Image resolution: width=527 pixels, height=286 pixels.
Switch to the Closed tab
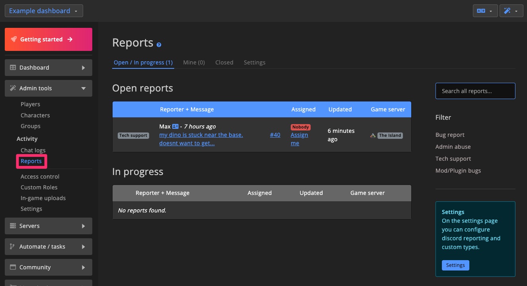(x=224, y=62)
